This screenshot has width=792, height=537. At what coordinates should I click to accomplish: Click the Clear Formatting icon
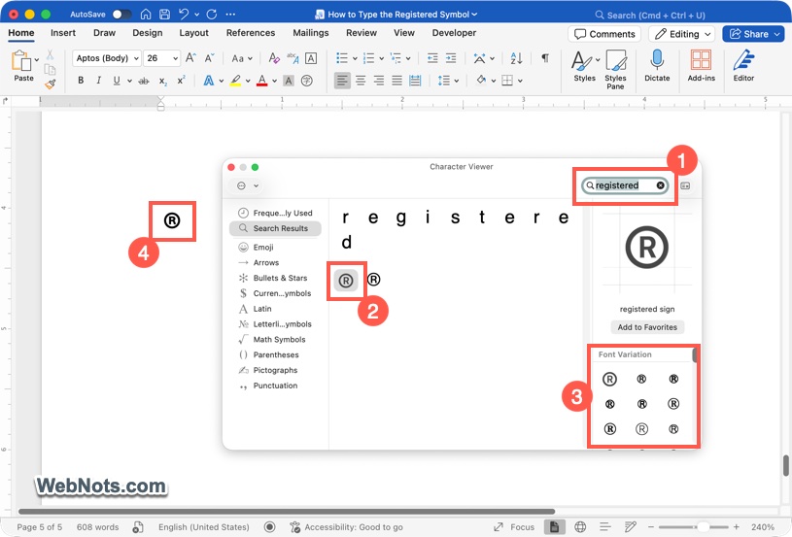(274, 58)
